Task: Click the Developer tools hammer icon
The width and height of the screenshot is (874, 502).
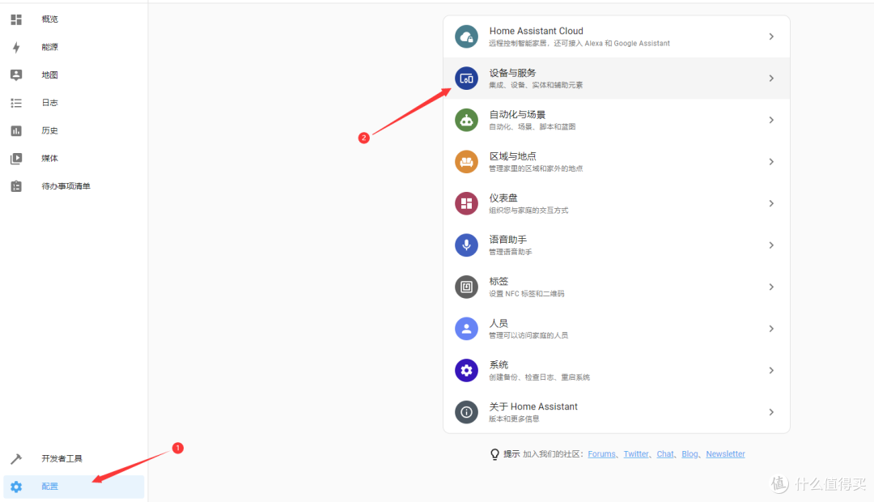Action: [16, 458]
